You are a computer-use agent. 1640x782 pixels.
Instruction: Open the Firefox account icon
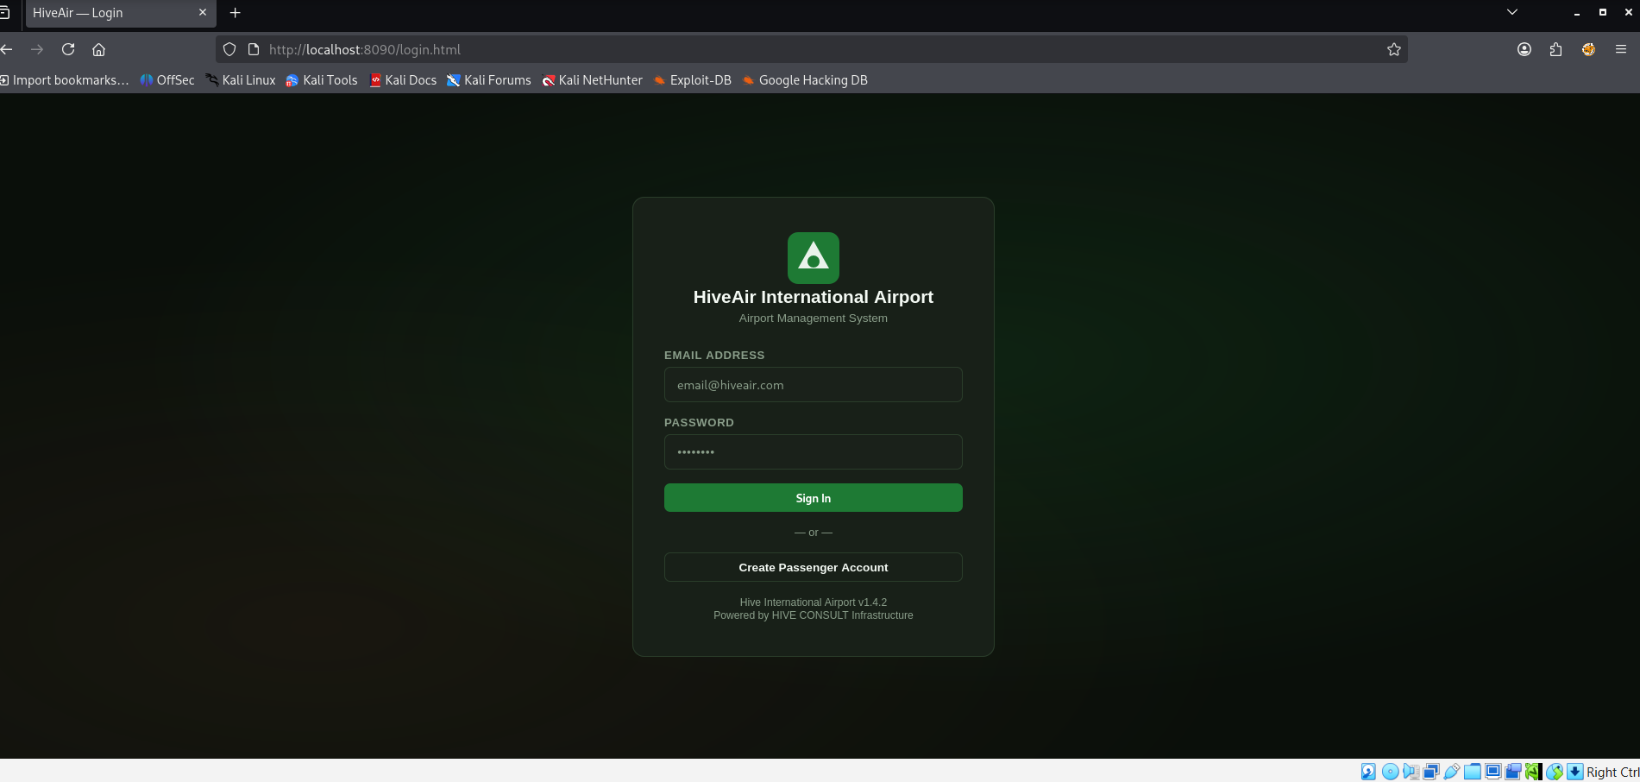pyautogui.click(x=1524, y=49)
